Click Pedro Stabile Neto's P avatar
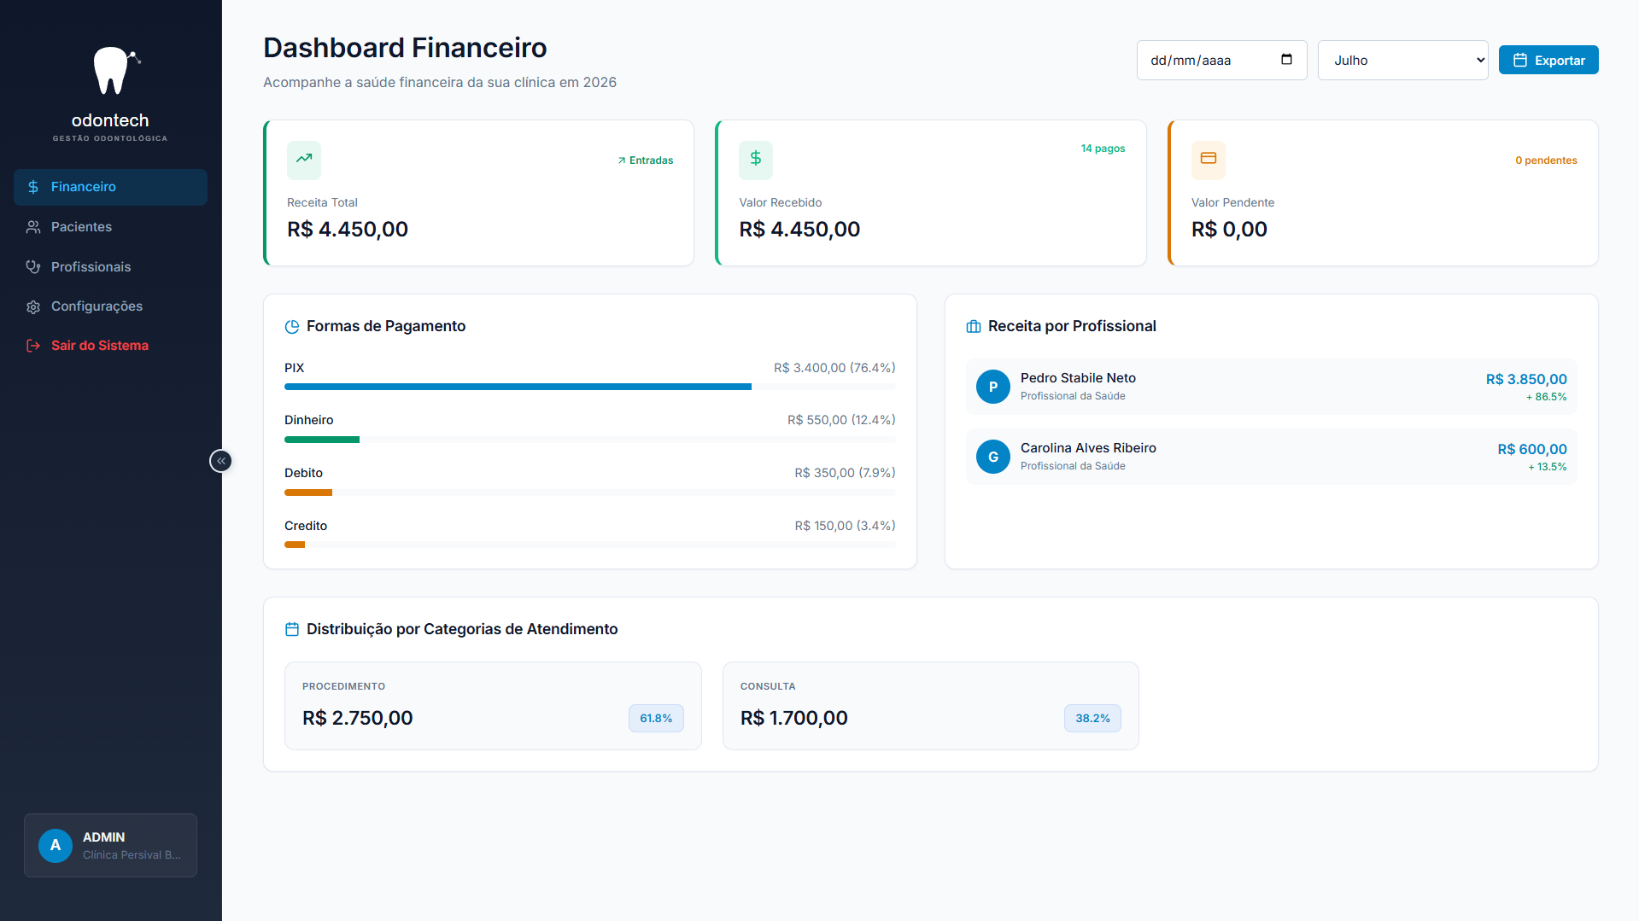 click(993, 387)
